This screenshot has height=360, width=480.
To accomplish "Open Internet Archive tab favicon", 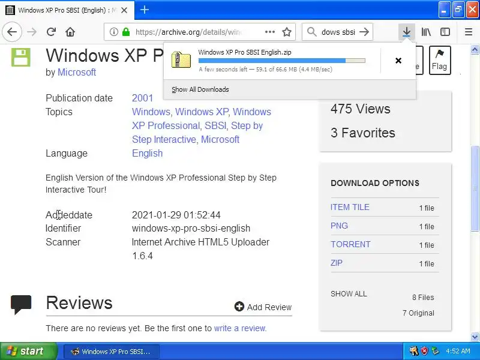I will point(10,10).
